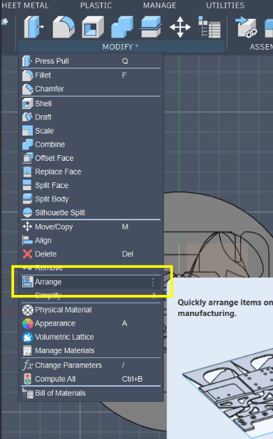
Task: Open the Arrange entry's three-dot options
Action: [x=153, y=282]
